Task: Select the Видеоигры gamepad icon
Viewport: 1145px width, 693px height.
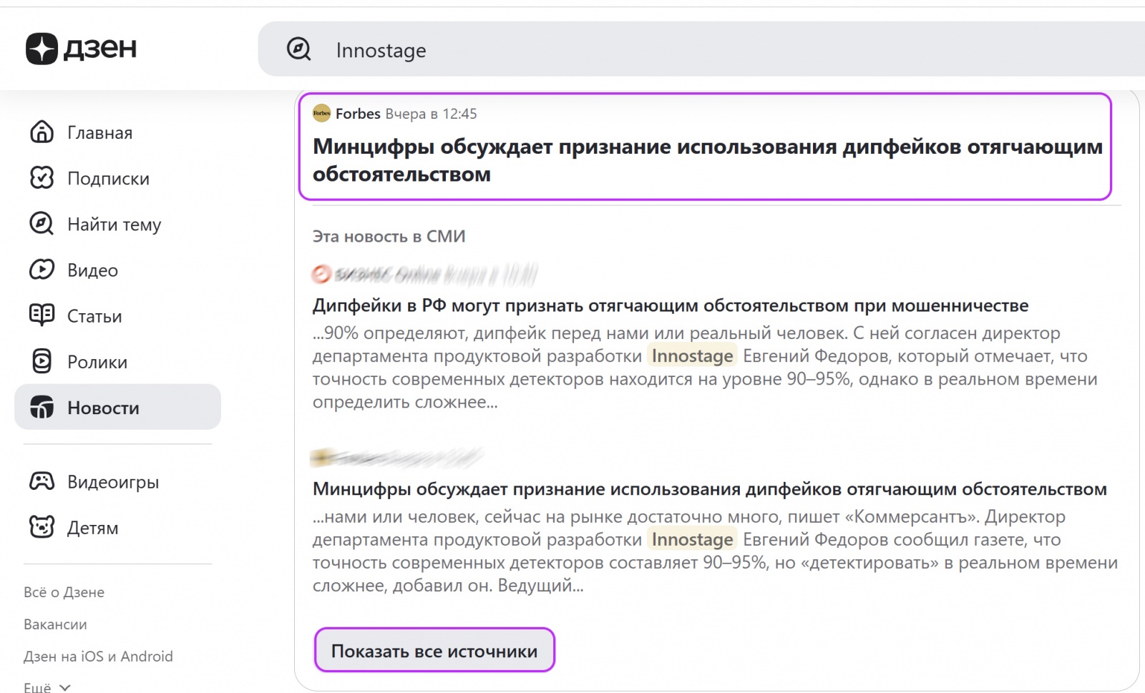Action: pyautogui.click(x=42, y=481)
